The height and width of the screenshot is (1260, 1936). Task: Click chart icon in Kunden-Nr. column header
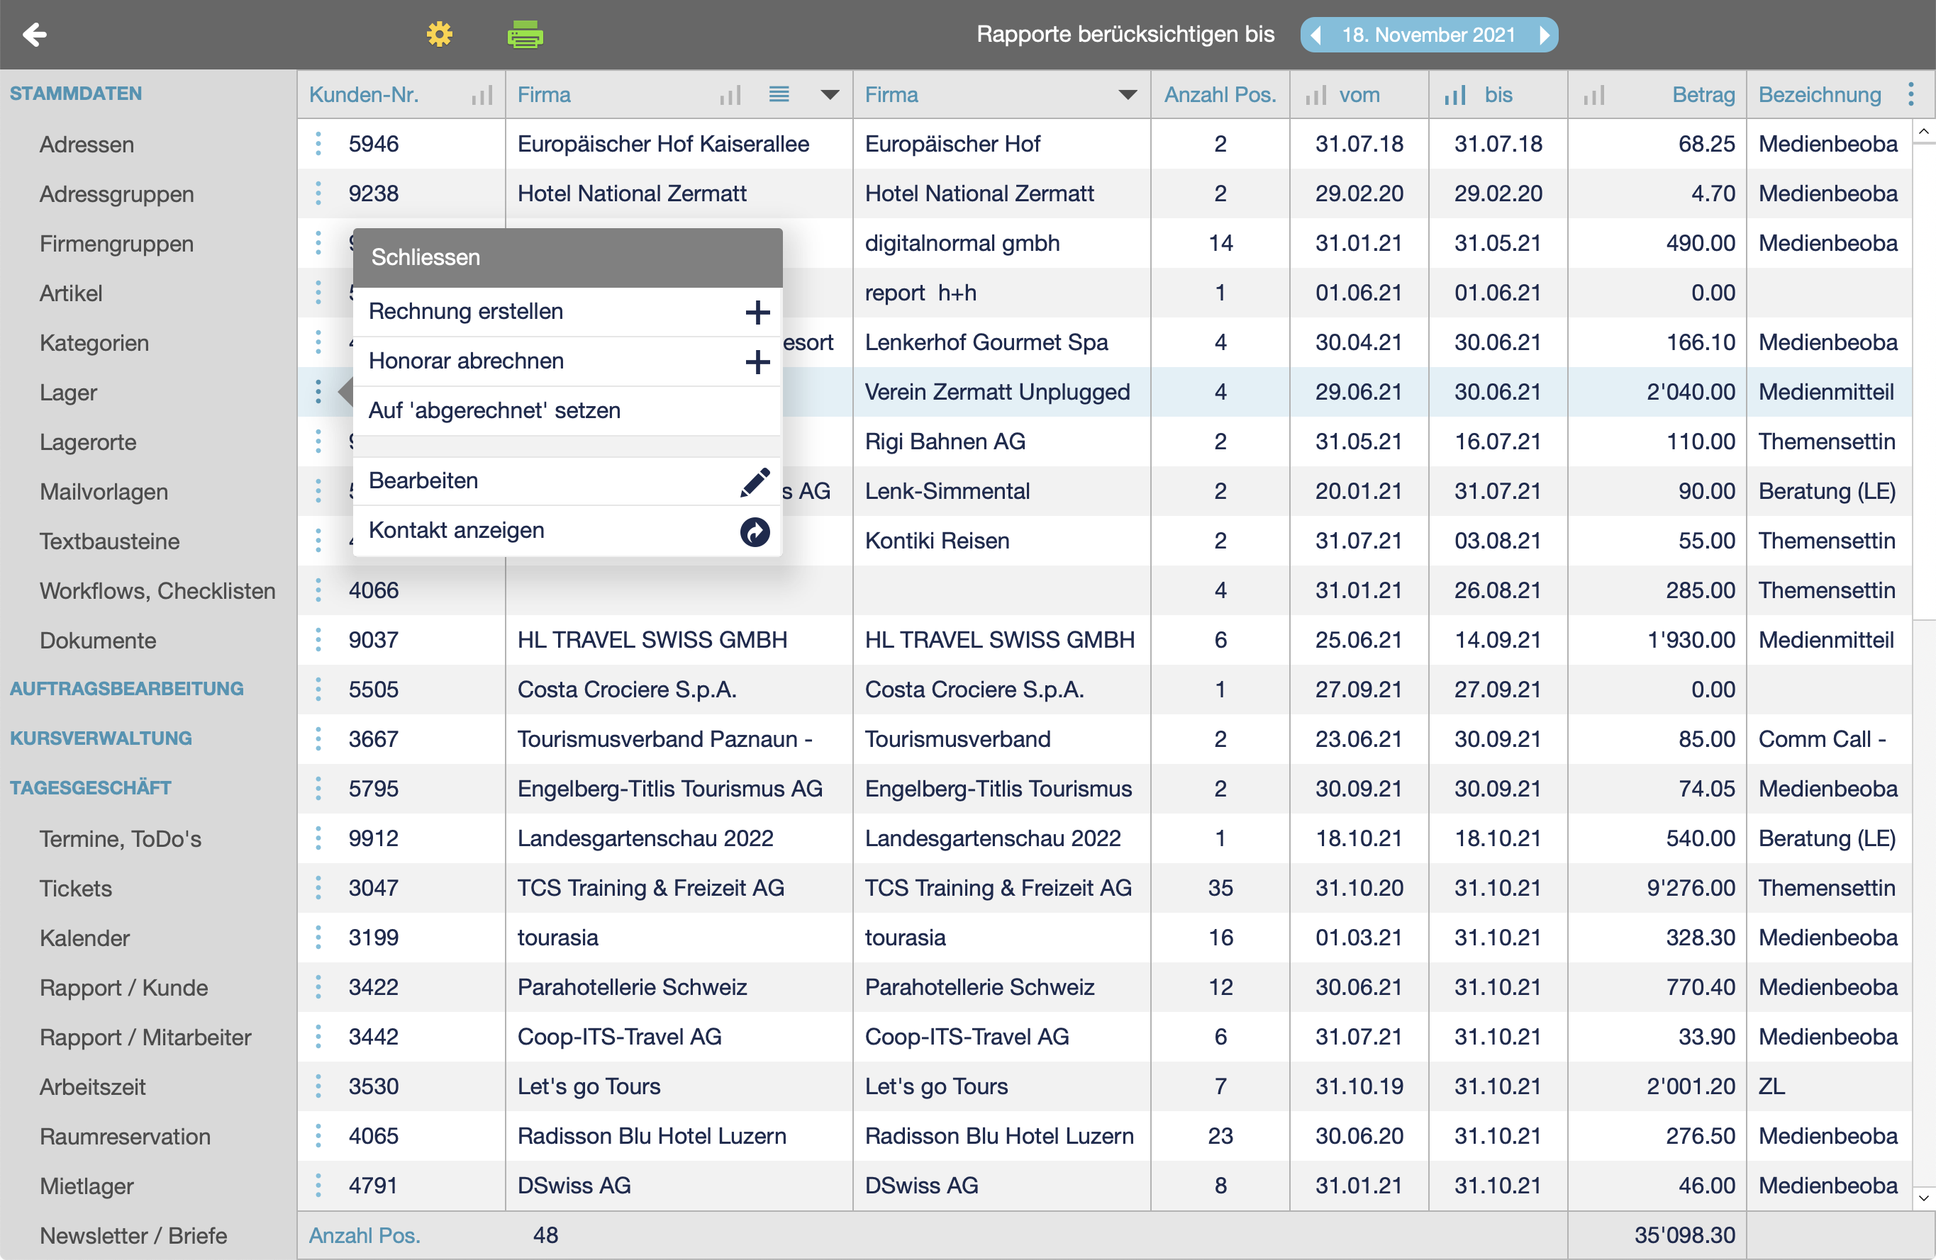point(482,95)
